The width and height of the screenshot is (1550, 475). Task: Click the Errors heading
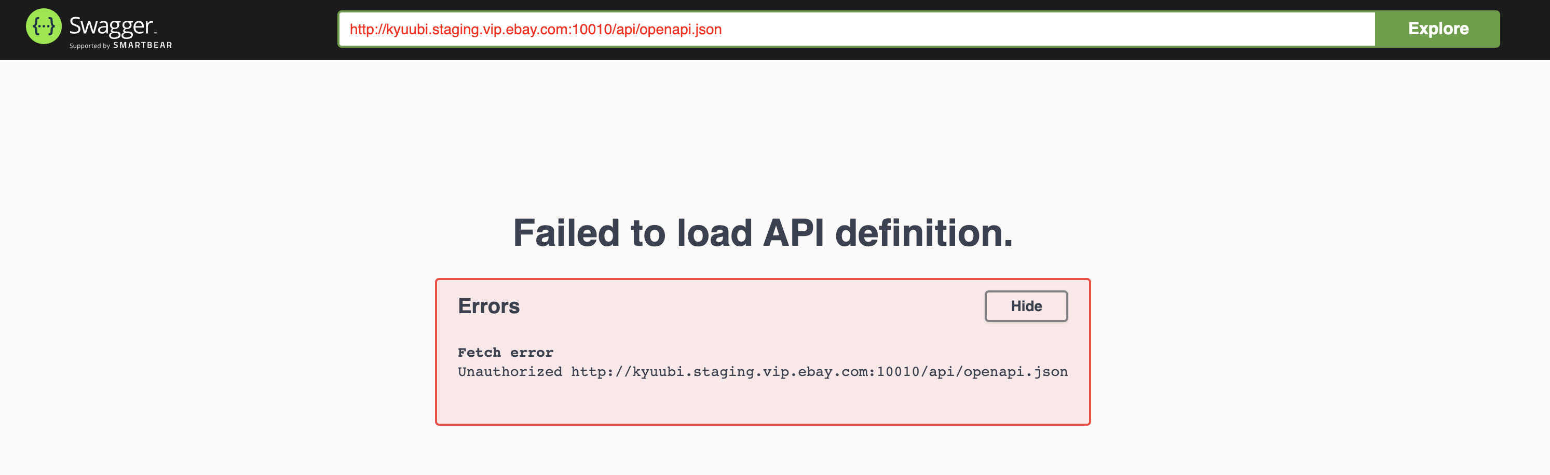click(488, 306)
